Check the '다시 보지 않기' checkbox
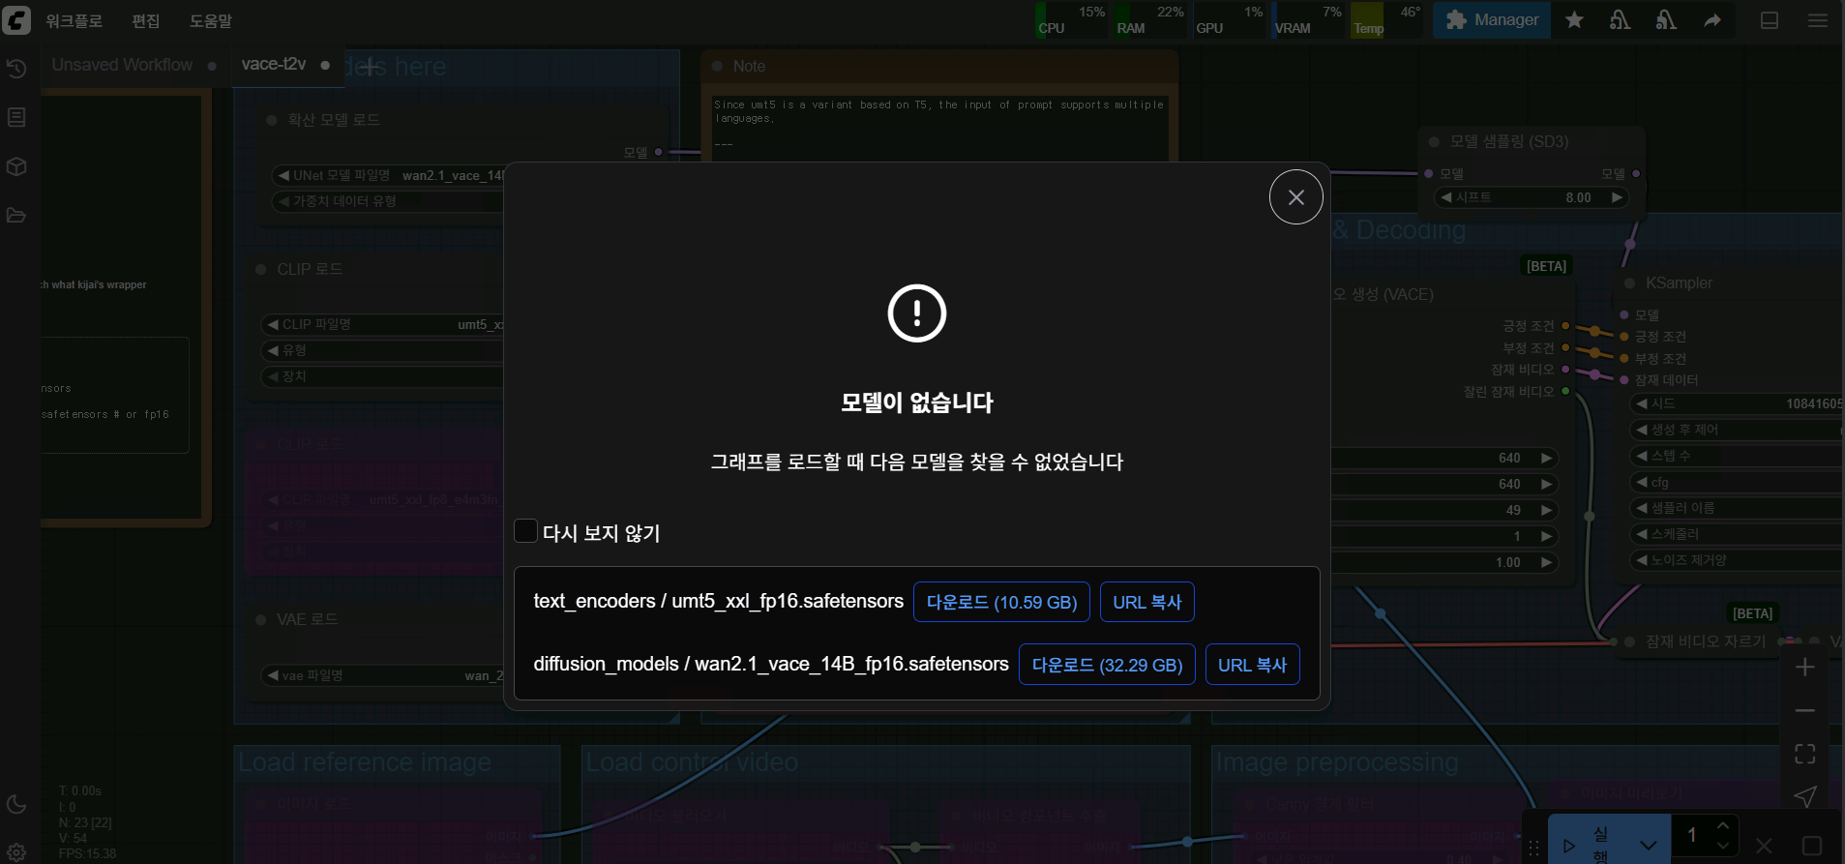This screenshot has width=1845, height=864. coord(526,531)
